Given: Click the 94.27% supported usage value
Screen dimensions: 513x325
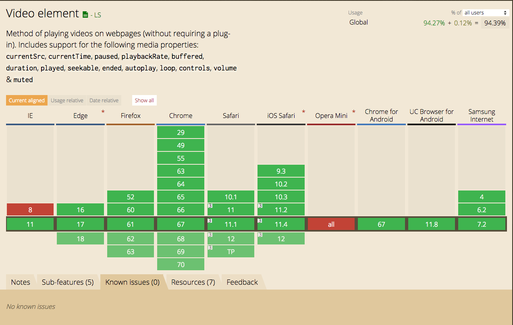Looking at the screenshot, I should 434,23.
